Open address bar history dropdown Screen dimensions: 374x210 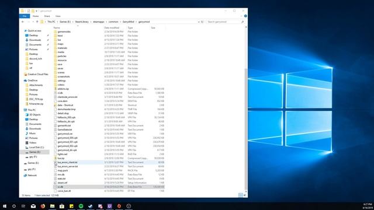[x=199, y=22]
